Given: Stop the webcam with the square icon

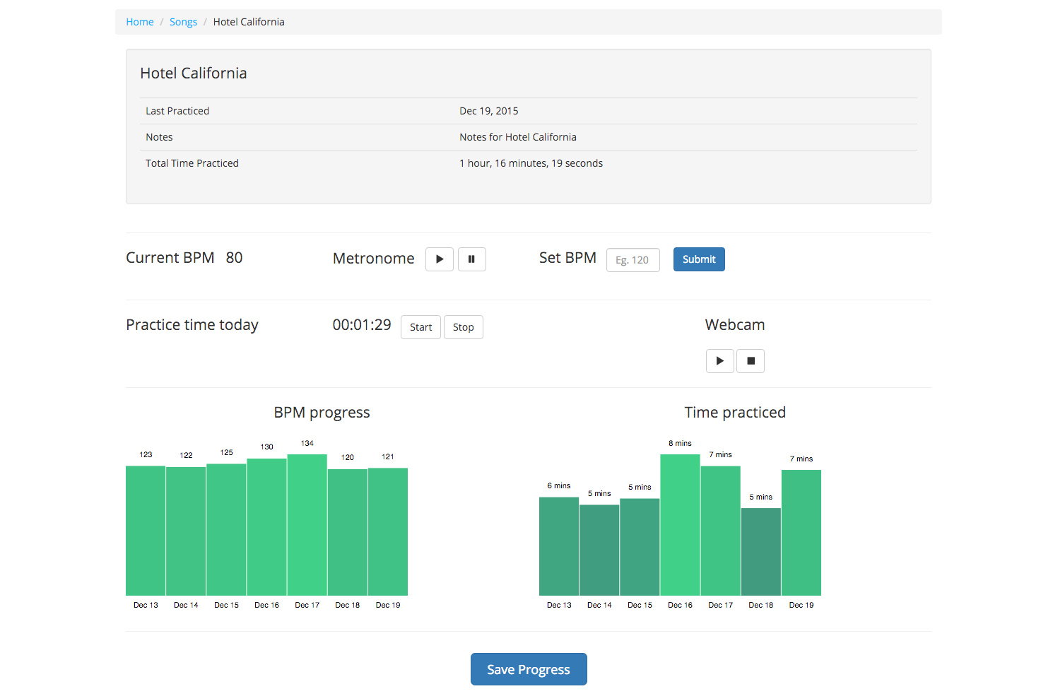Looking at the screenshot, I should point(751,361).
